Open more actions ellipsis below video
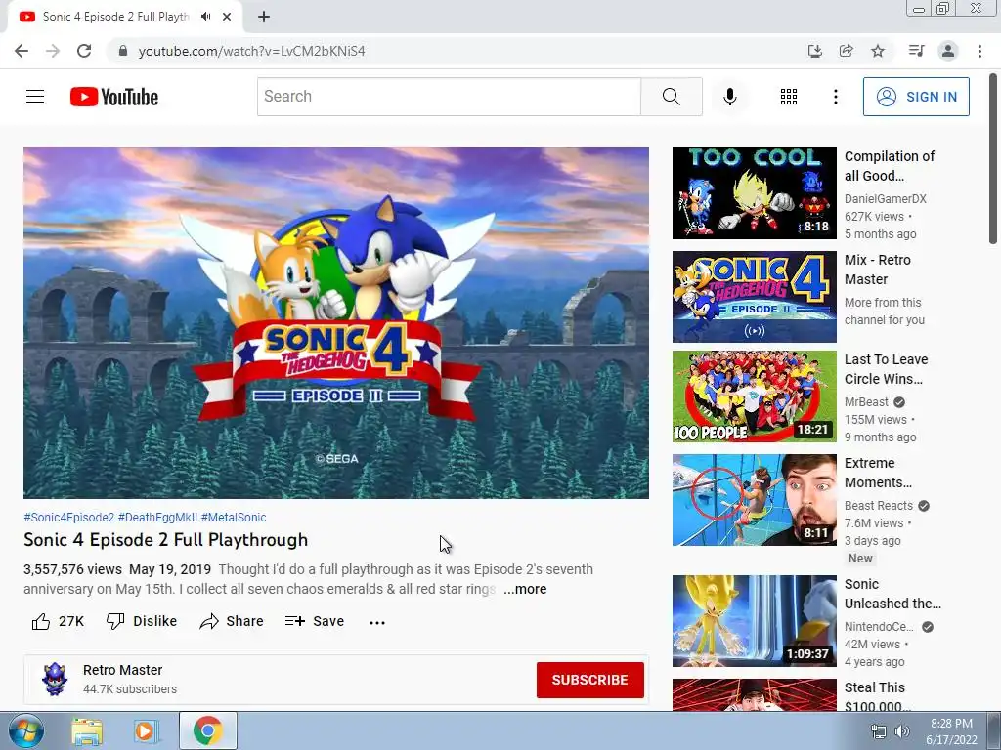Screen dimensions: 1001x750 [377, 622]
